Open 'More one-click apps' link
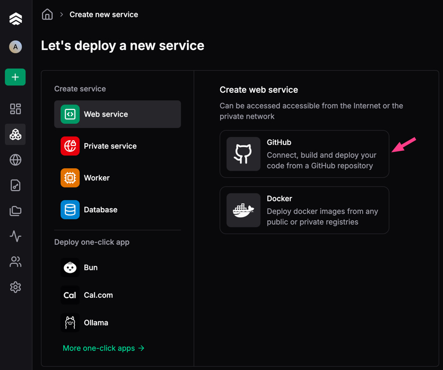 (103, 348)
